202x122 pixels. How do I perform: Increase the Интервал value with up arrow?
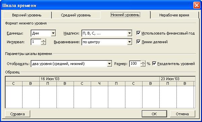(43, 41)
